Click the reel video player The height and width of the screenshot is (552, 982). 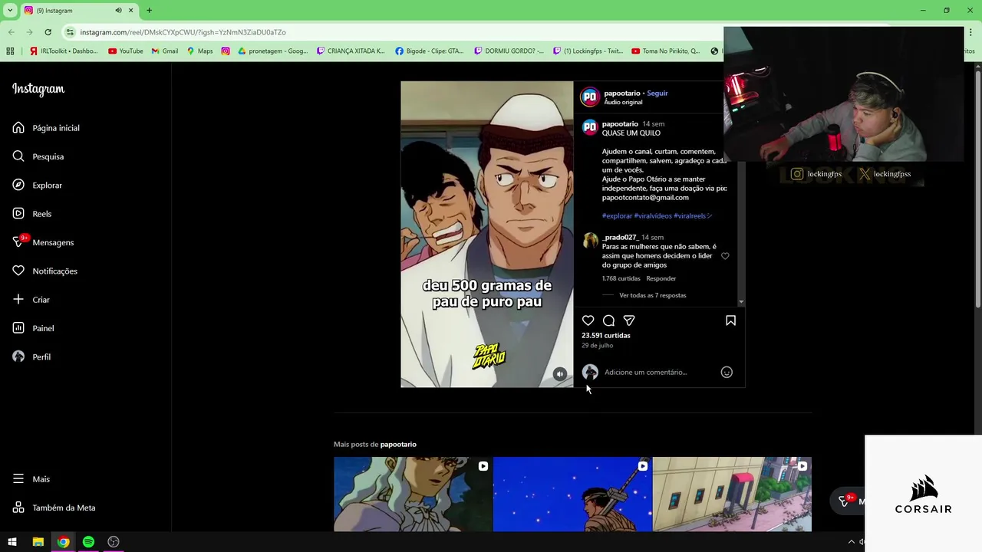(487, 234)
